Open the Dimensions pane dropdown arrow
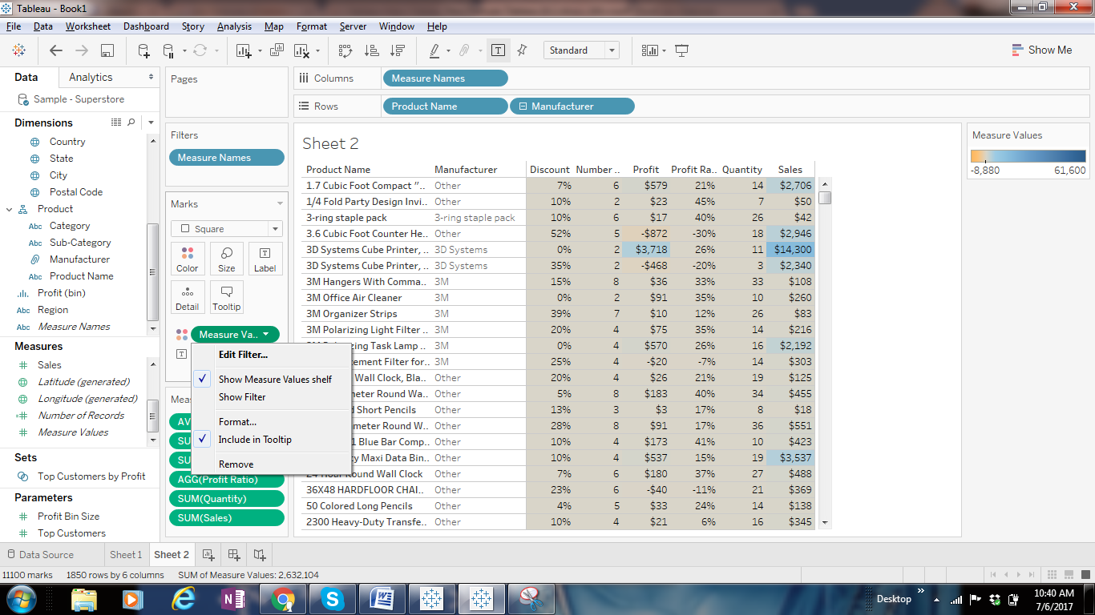 click(151, 123)
